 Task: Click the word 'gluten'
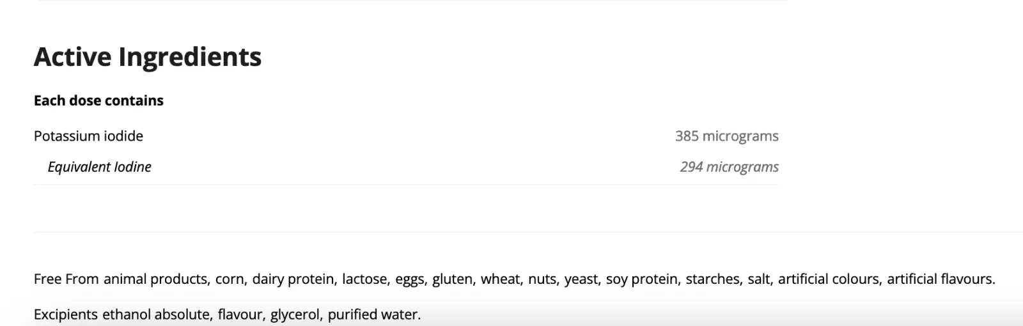point(452,279)
